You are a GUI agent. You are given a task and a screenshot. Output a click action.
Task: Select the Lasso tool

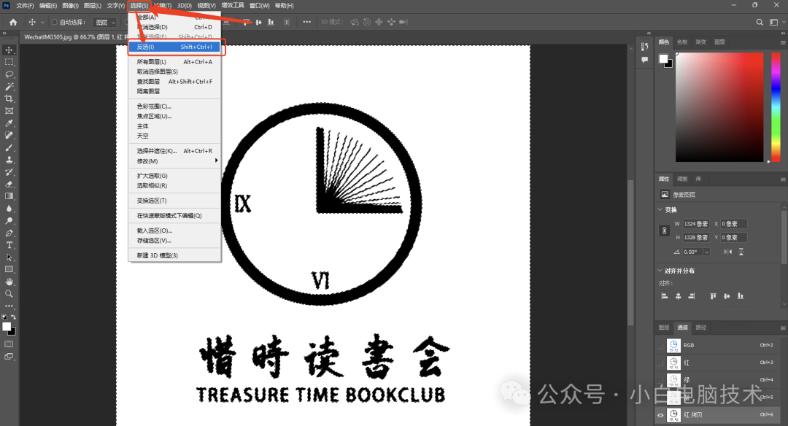[9, 74]
